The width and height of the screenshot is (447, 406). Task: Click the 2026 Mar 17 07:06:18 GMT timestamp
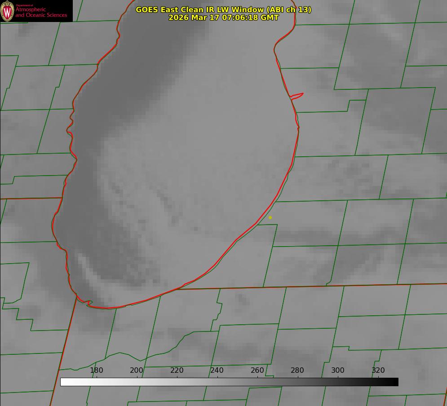224,18
